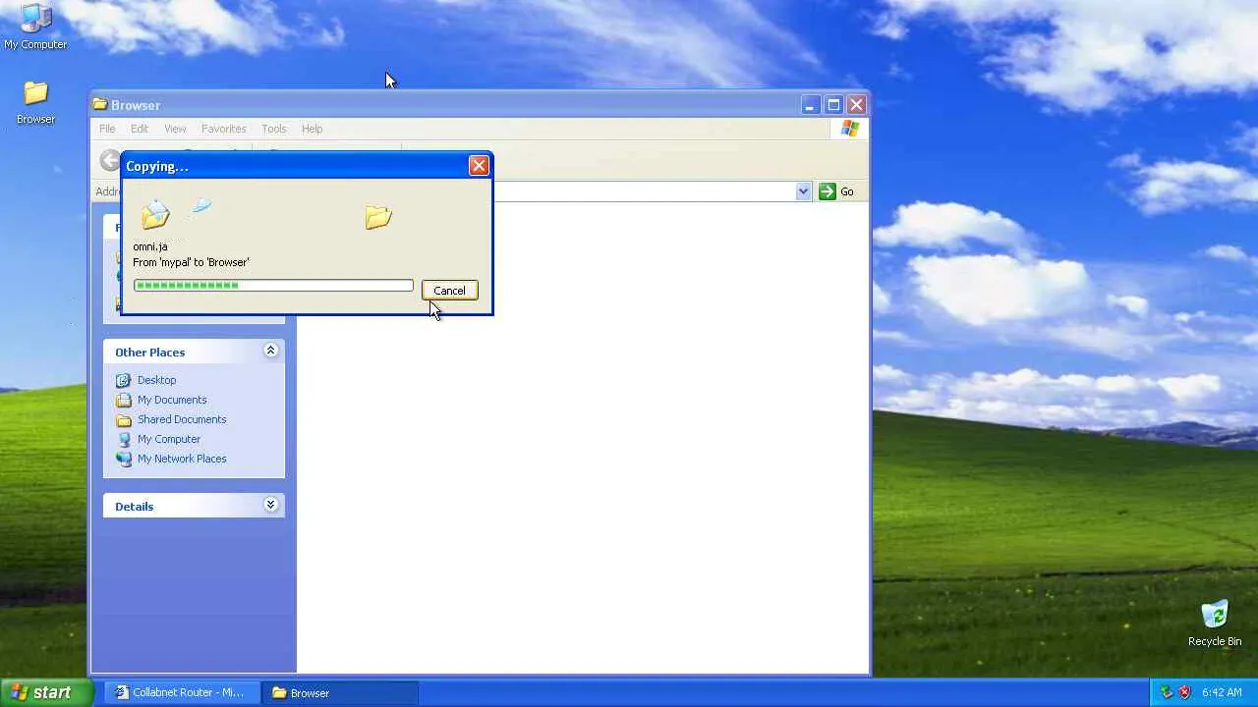This screenshot has height=707, width=1258.
Task: Close the Copying dialog
Action: point(479,165)
